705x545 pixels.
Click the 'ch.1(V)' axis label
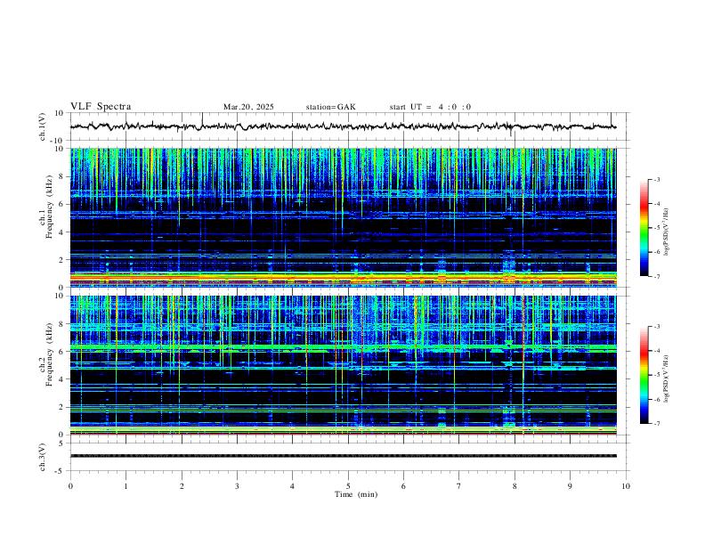[43, 126]
